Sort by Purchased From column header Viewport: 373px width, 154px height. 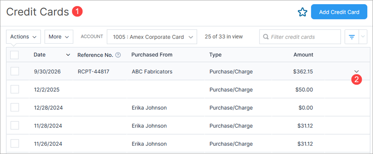coord(152,55)
